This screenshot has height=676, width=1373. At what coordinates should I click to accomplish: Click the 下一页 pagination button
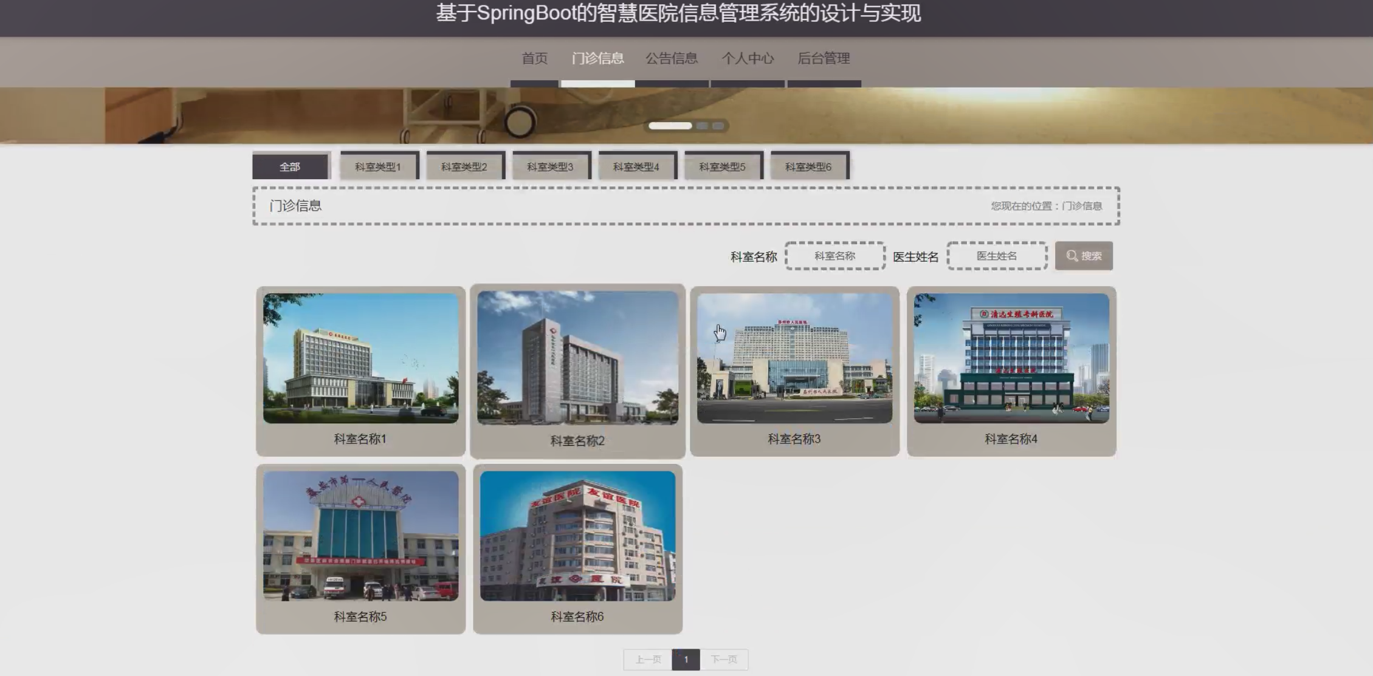click(x=724, y=660)
